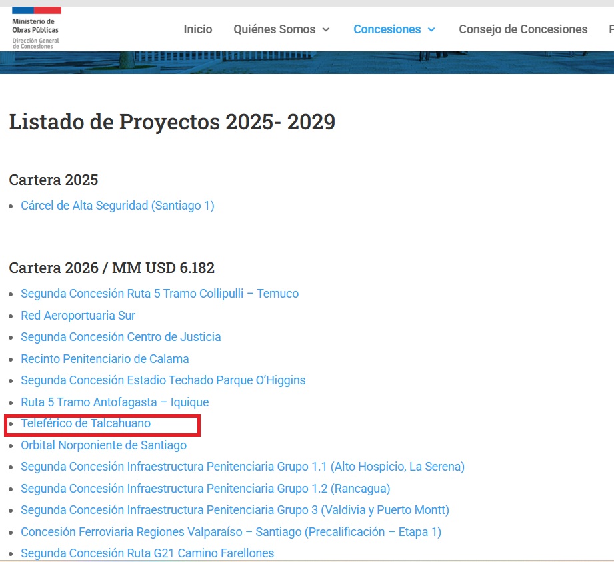
Task: Open Consejo de Concesiones menu item
Action: pyautogui.click(x=523, y=29)
